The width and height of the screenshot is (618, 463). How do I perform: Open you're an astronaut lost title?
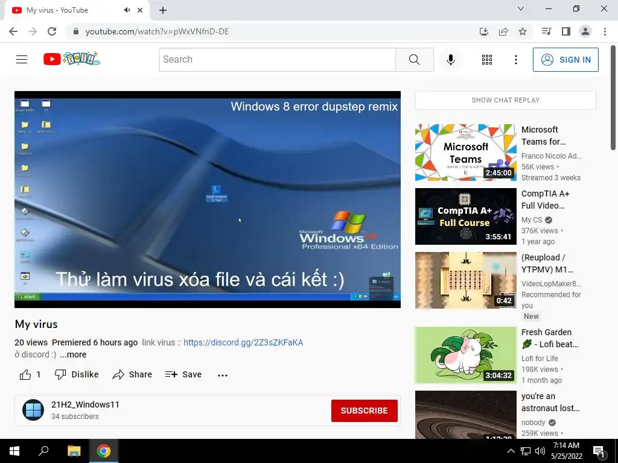(550, 402)
